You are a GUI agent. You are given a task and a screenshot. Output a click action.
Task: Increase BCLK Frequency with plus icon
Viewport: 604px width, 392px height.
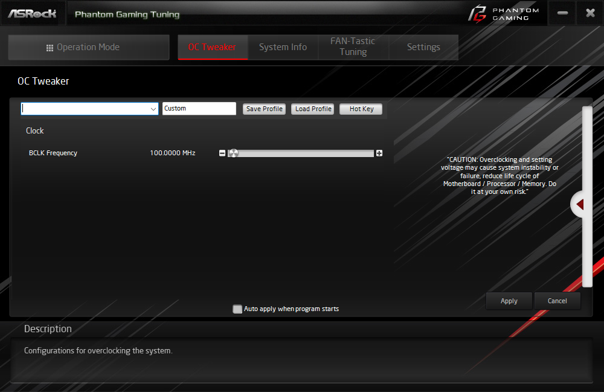[x=379, y=153]
